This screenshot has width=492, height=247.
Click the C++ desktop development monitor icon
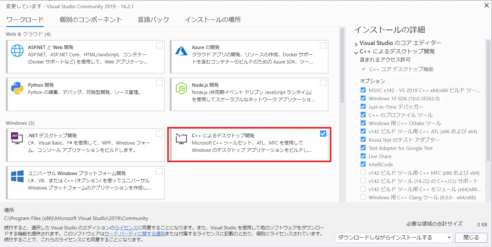click(x=181, y=139)
